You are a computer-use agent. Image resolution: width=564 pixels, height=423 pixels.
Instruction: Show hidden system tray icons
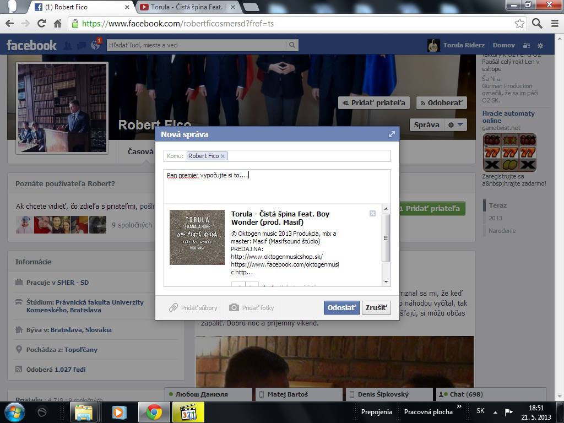tap(495, 412)
